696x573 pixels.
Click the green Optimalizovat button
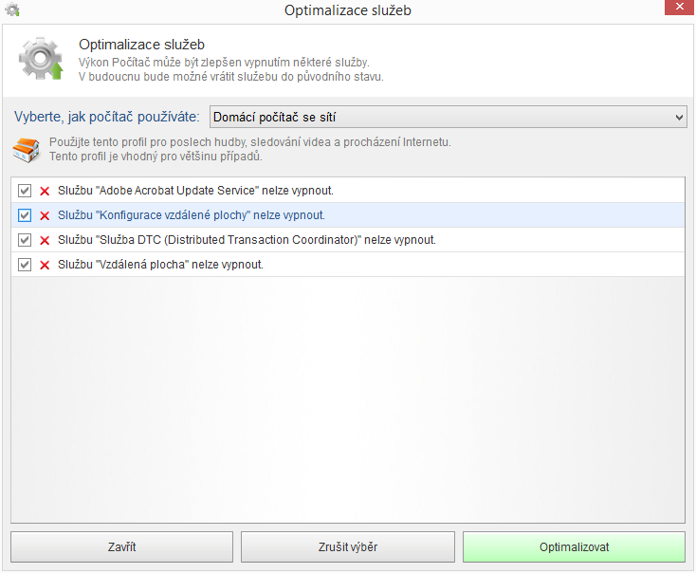pyautogui.click(x=574, y=546)
